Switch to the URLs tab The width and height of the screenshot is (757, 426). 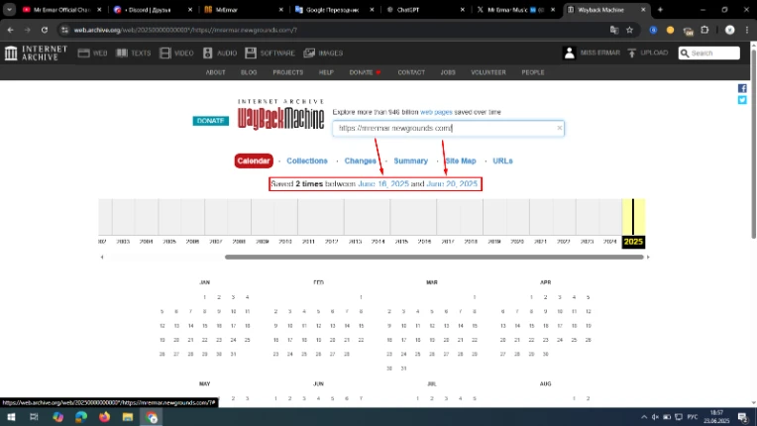click(502, 160)
